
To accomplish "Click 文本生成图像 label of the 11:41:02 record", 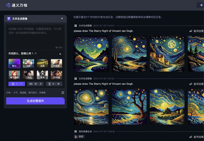I will point(85,79).
